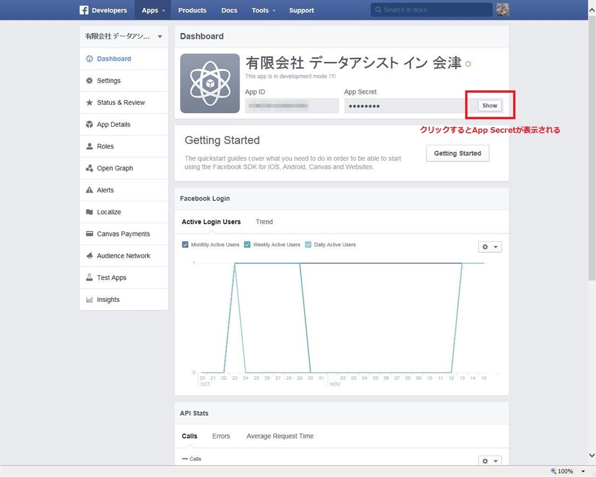This screenshot has width=596, height=477.
Task: Click the "Facebook Login" section heading
Action: pyautogui.click(x=205, y=199)
